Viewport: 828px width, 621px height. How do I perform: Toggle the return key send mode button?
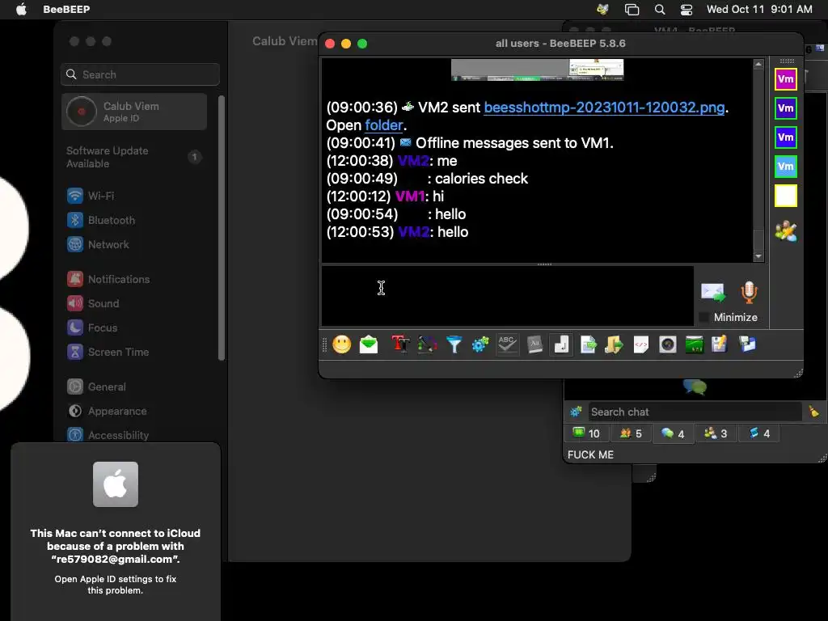pos(561,344)
